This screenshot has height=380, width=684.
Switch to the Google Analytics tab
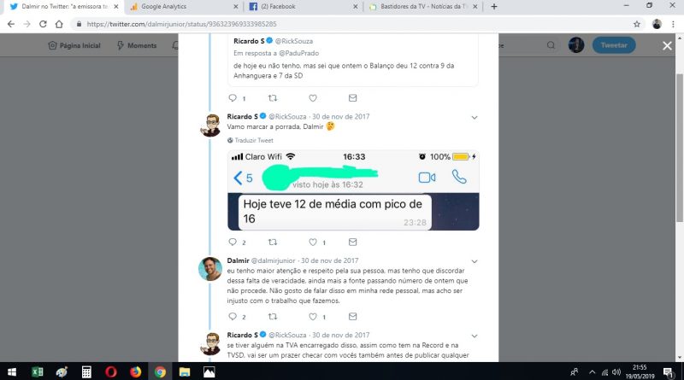183,7
